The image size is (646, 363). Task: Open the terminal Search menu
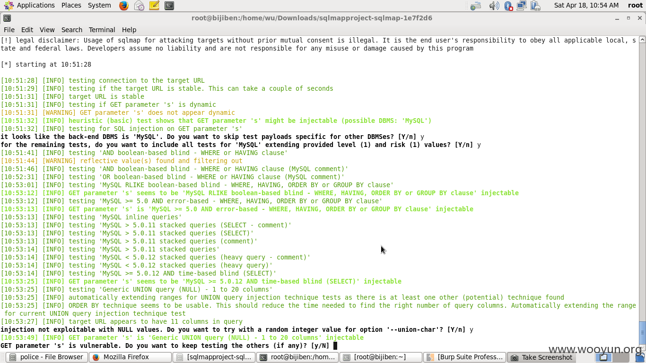tap(72, 29)
